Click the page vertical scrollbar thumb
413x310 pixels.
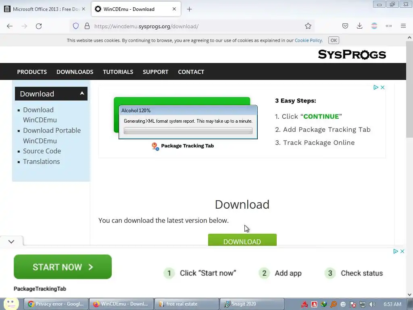click(x=409, y=90)
